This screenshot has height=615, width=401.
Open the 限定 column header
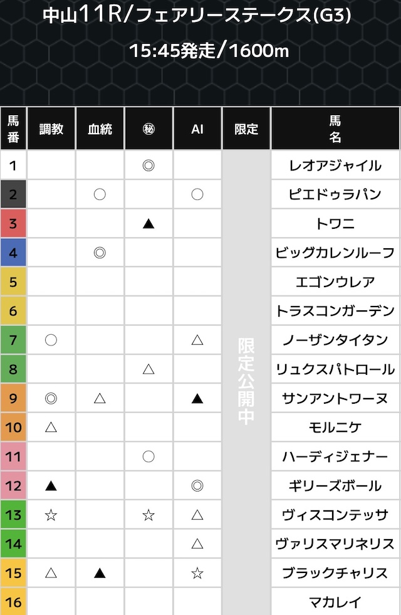(x=246, y=129)
